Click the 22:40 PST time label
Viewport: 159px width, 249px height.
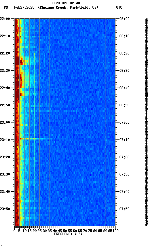(5, 88)
